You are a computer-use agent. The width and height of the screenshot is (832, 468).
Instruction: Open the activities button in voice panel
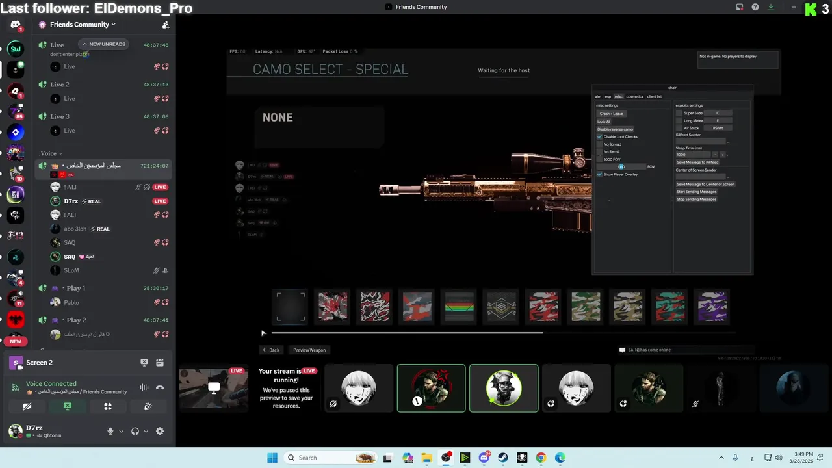pyautogui.click(x=108, y=406)
